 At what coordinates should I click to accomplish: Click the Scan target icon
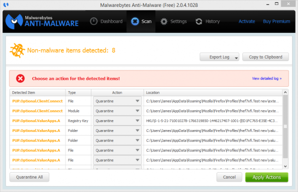click(135, 21)
